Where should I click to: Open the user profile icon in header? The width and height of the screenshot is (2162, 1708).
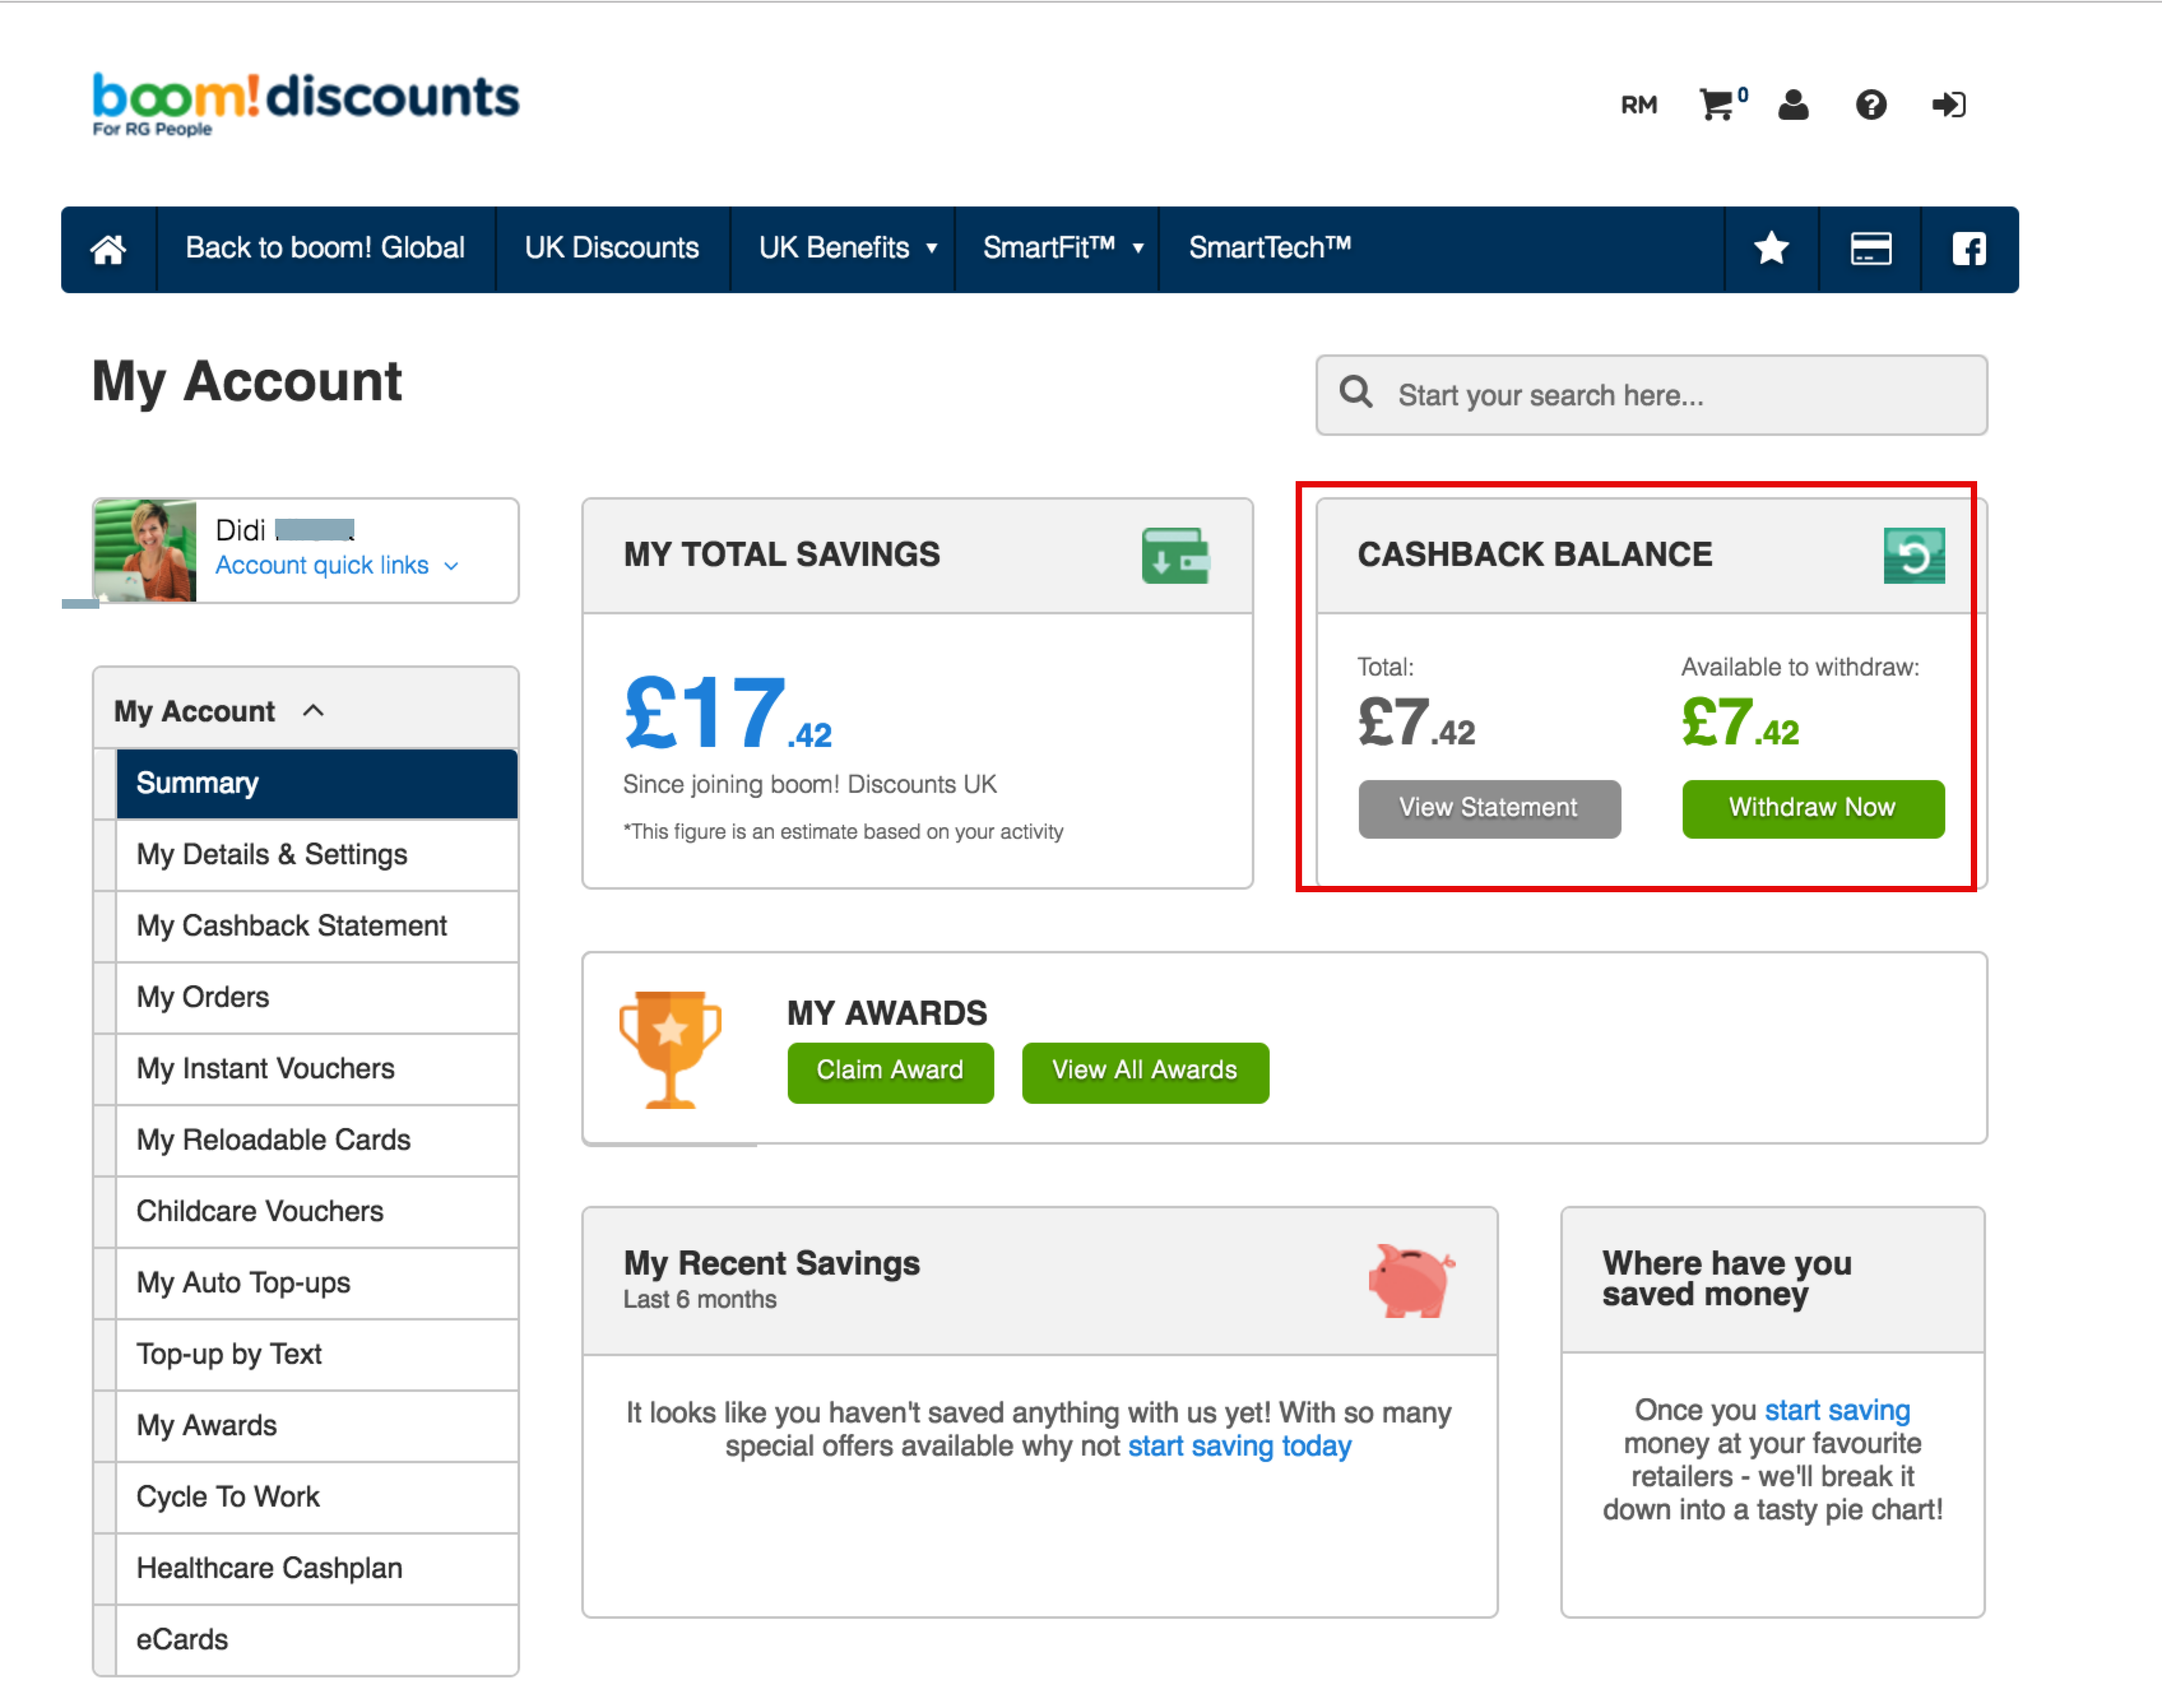pyautogui.click(x=1793, y=104)
